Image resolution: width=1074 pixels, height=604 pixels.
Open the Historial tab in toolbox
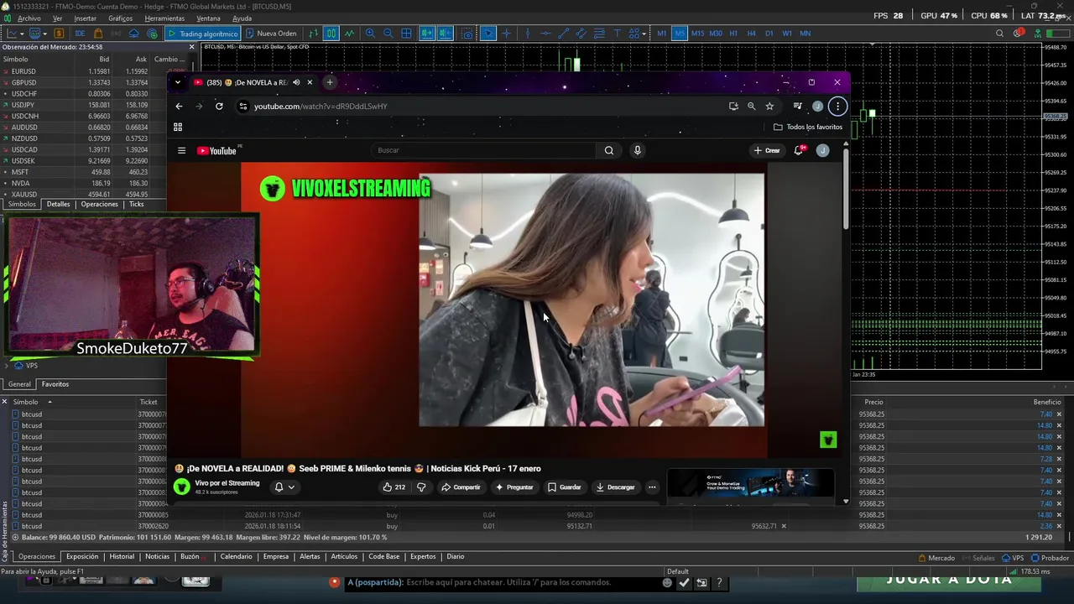[122, 556]
